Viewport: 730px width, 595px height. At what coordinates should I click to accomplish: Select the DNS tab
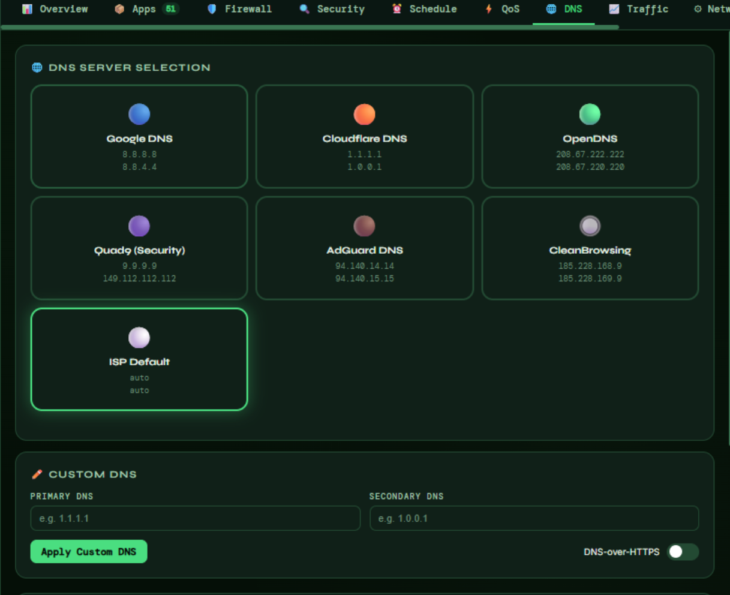pos(564,9)
